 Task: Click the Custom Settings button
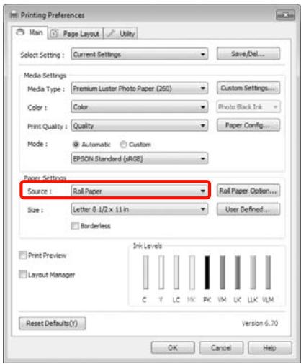pyautogui.click(x=248, y=88)
